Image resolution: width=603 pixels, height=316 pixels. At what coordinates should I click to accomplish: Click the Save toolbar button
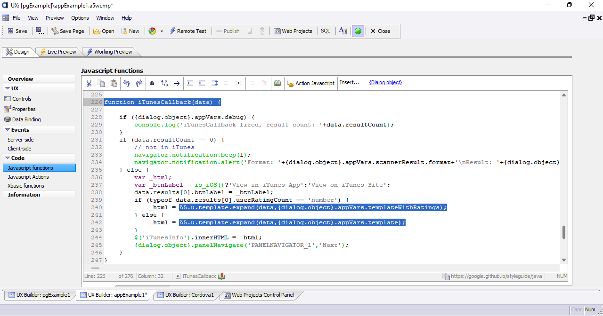click(x=17, y=31)
